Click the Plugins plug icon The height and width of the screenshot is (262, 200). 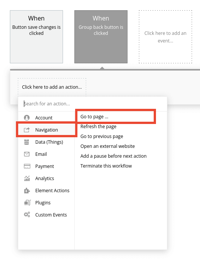coord(27,203)
